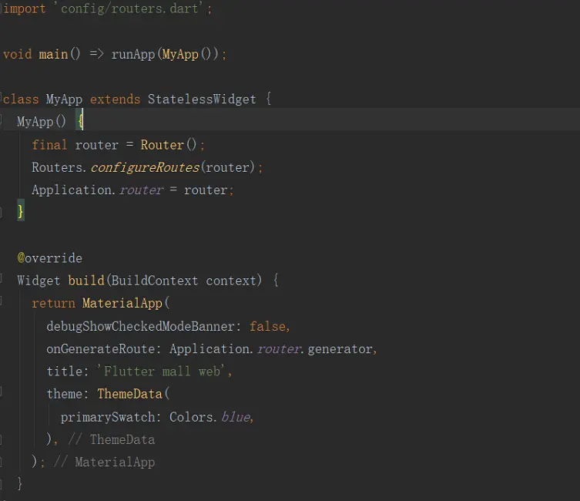Click the 'return' keyword
The height and width of the screenshot is (501, 580).
[53, 304]
